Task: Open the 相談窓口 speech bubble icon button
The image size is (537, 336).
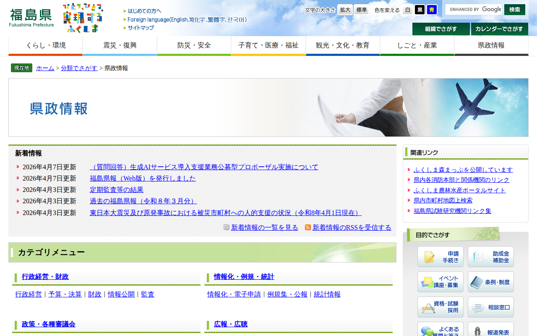Action: click(491, 307)
